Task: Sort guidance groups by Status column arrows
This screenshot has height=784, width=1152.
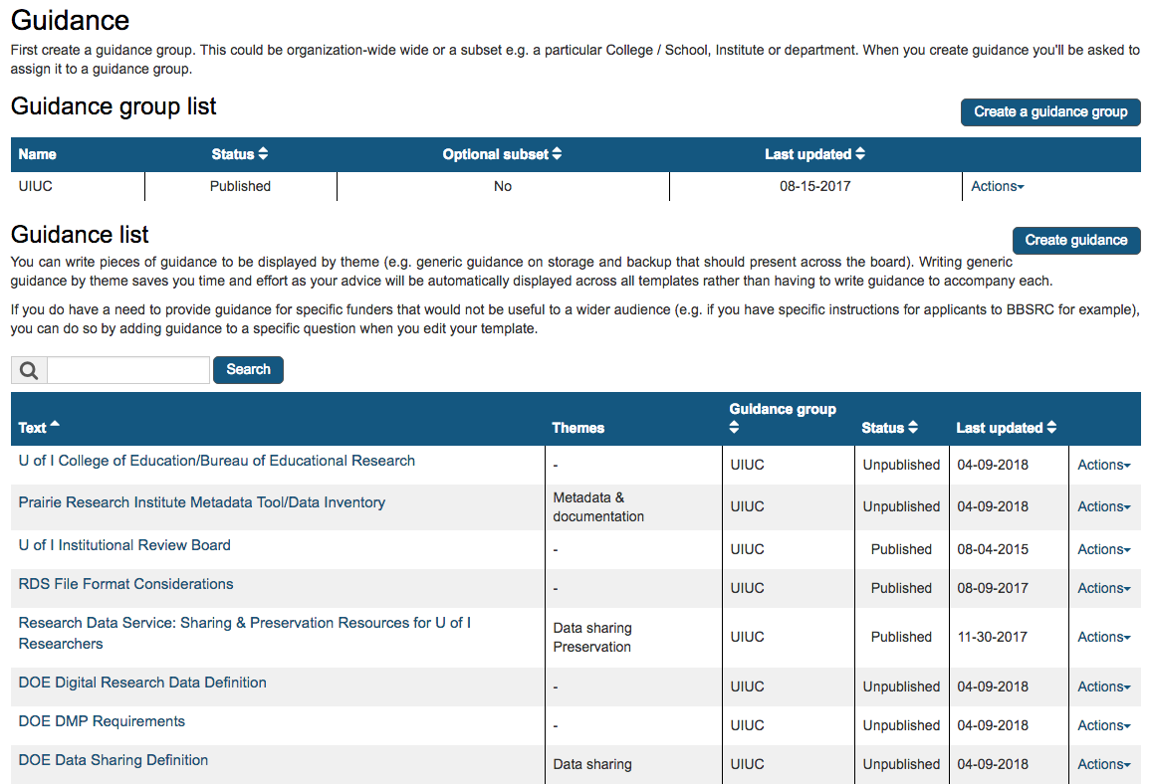Action: 265,154
